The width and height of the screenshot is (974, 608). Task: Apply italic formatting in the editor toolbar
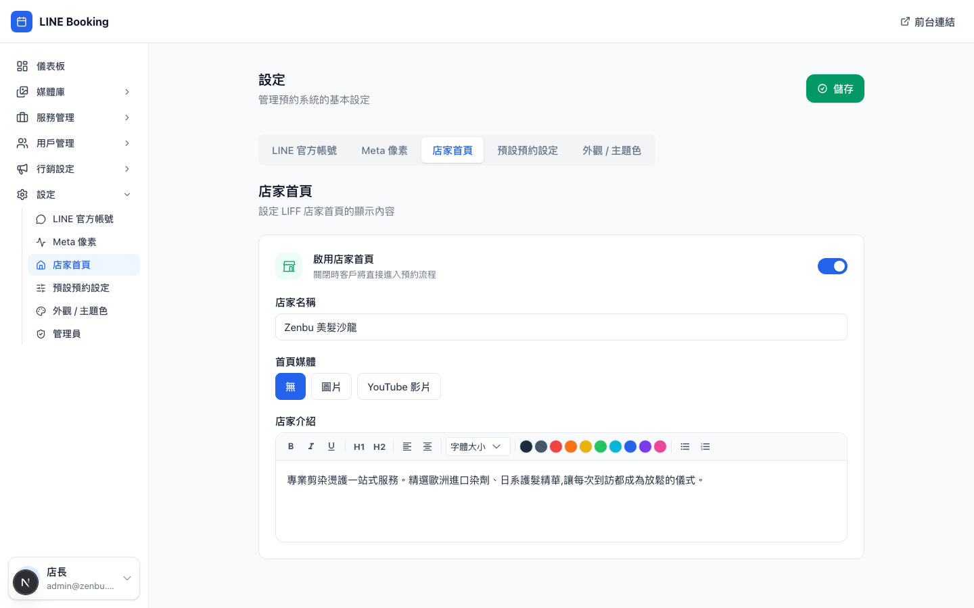(x=311, y=447)
